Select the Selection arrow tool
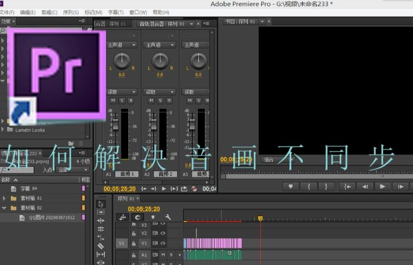The height and width of the screenshot is (265, 413). 101,204
